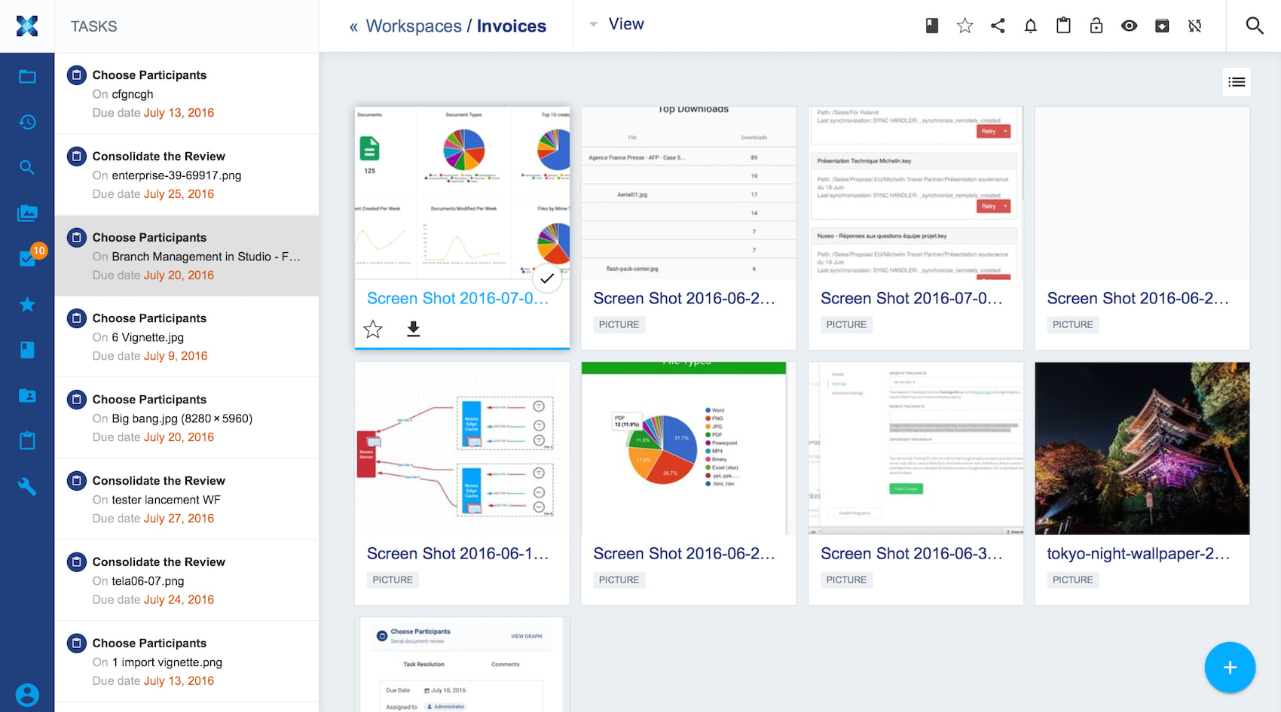The height and width of the screenshot is (712, 1281).
Task: Open Top Downloads table thumbnail
Action: click(689, 193)
